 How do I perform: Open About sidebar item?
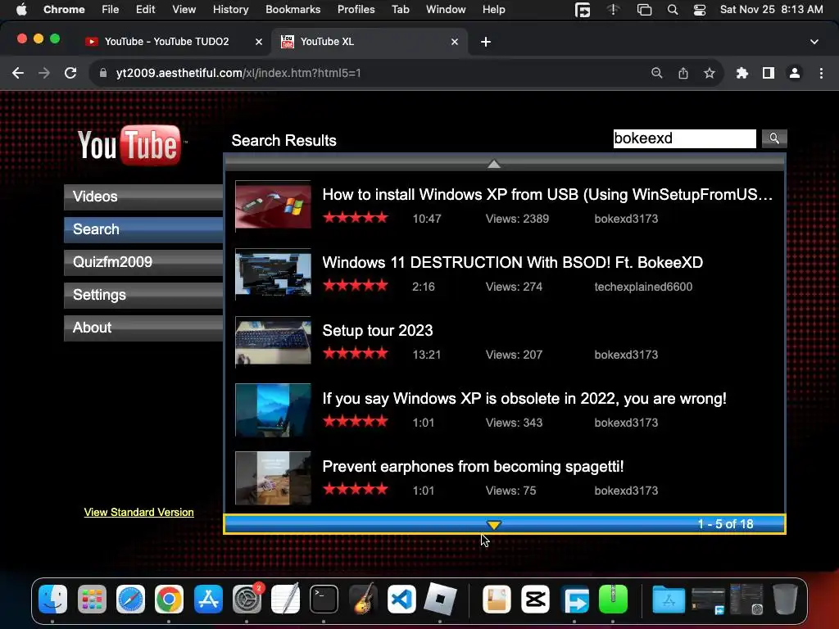[143, 328]
